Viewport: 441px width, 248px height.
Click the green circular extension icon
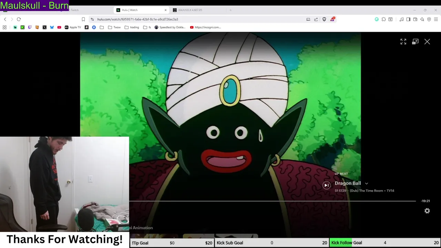[377, 19]
